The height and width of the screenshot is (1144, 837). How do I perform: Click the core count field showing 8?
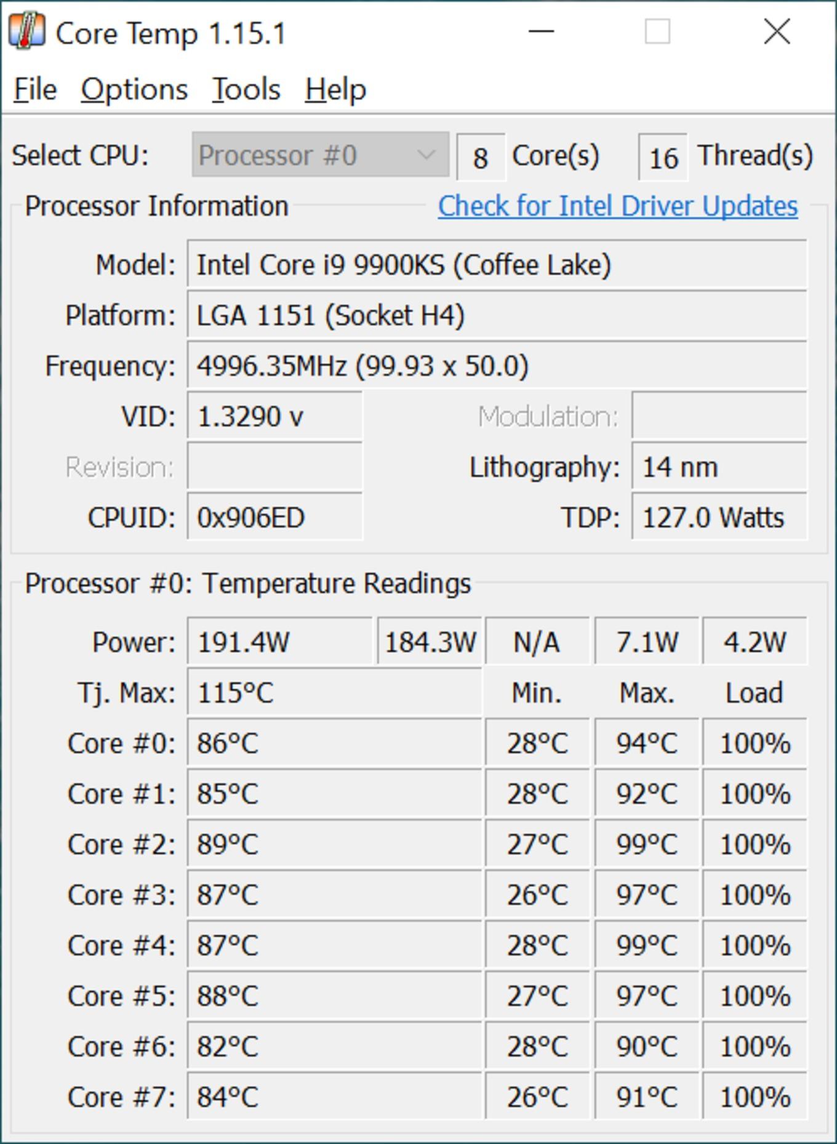[x=481, y=158]
